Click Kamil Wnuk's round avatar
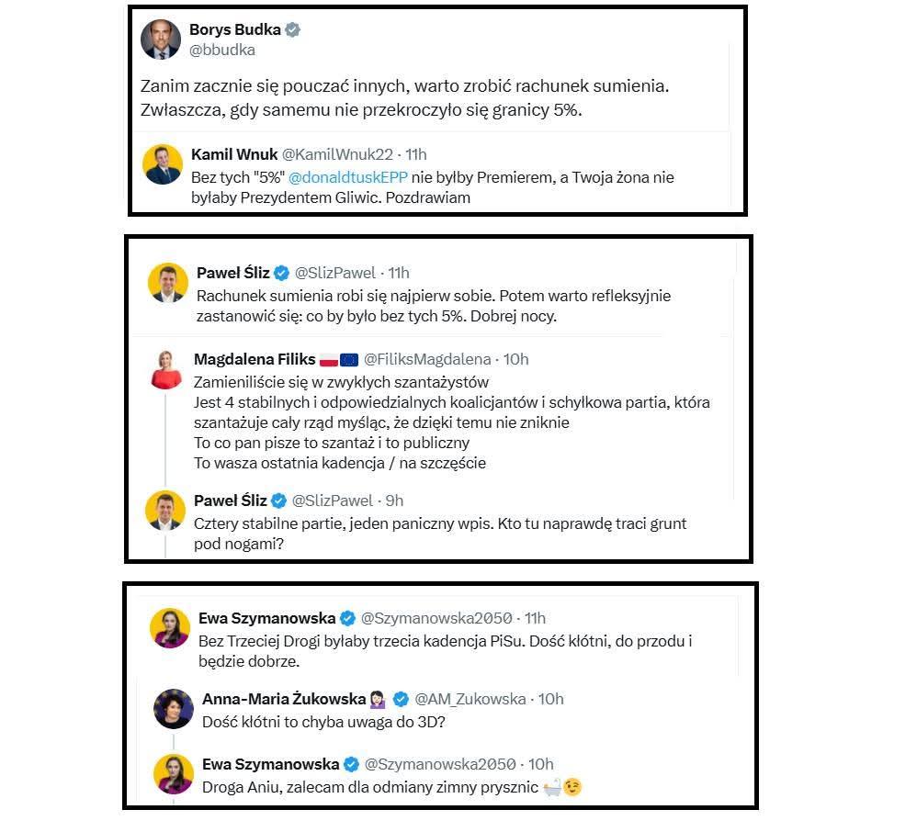 [x=164, y=164]
